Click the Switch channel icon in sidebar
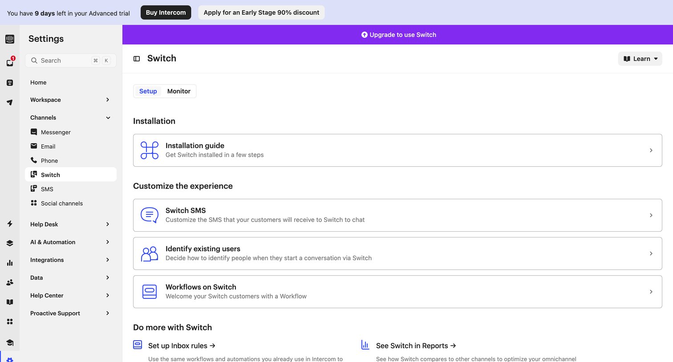Image resolution: width=673 pixels, height=362 pixels. click(x=34, y=174)
